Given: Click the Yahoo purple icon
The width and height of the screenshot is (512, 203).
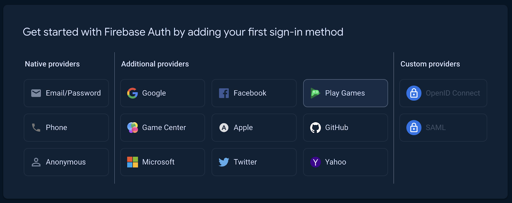Looking at the screenshot, I should click(x=316, y=162).
